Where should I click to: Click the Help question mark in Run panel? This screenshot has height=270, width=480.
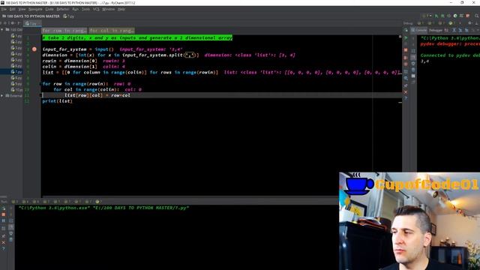[x=4, y=248]
